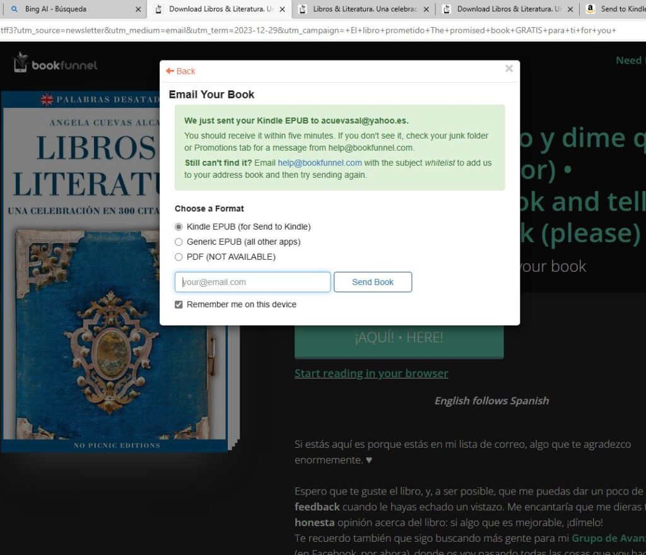
Task: Open Start reading in your browser link
Action: 371,373
